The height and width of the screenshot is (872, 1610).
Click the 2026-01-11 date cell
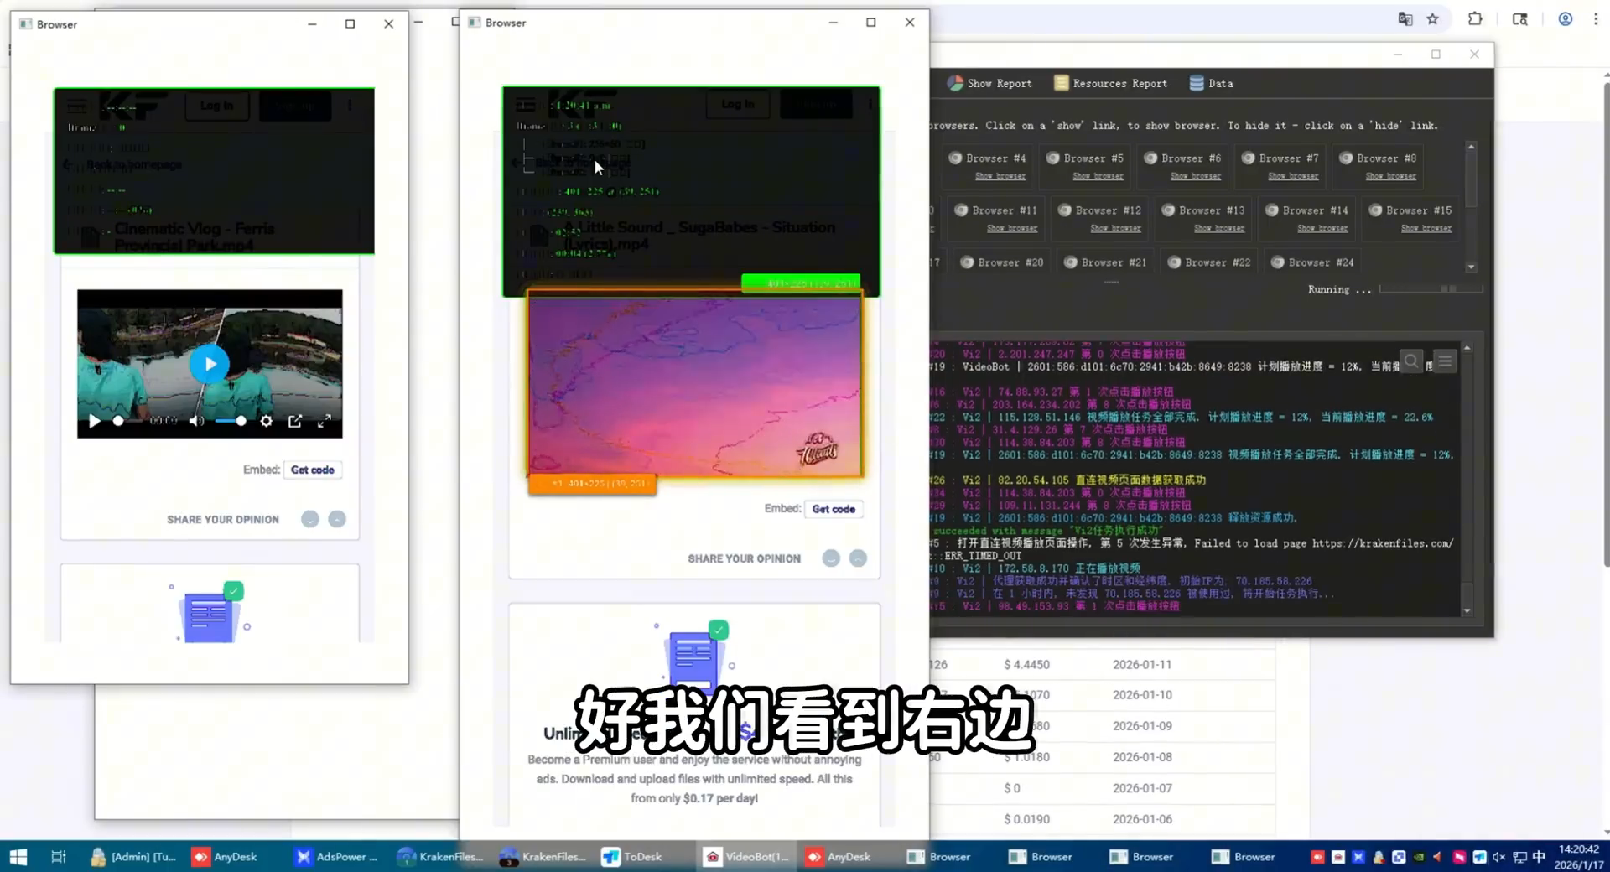point(1142,664)
